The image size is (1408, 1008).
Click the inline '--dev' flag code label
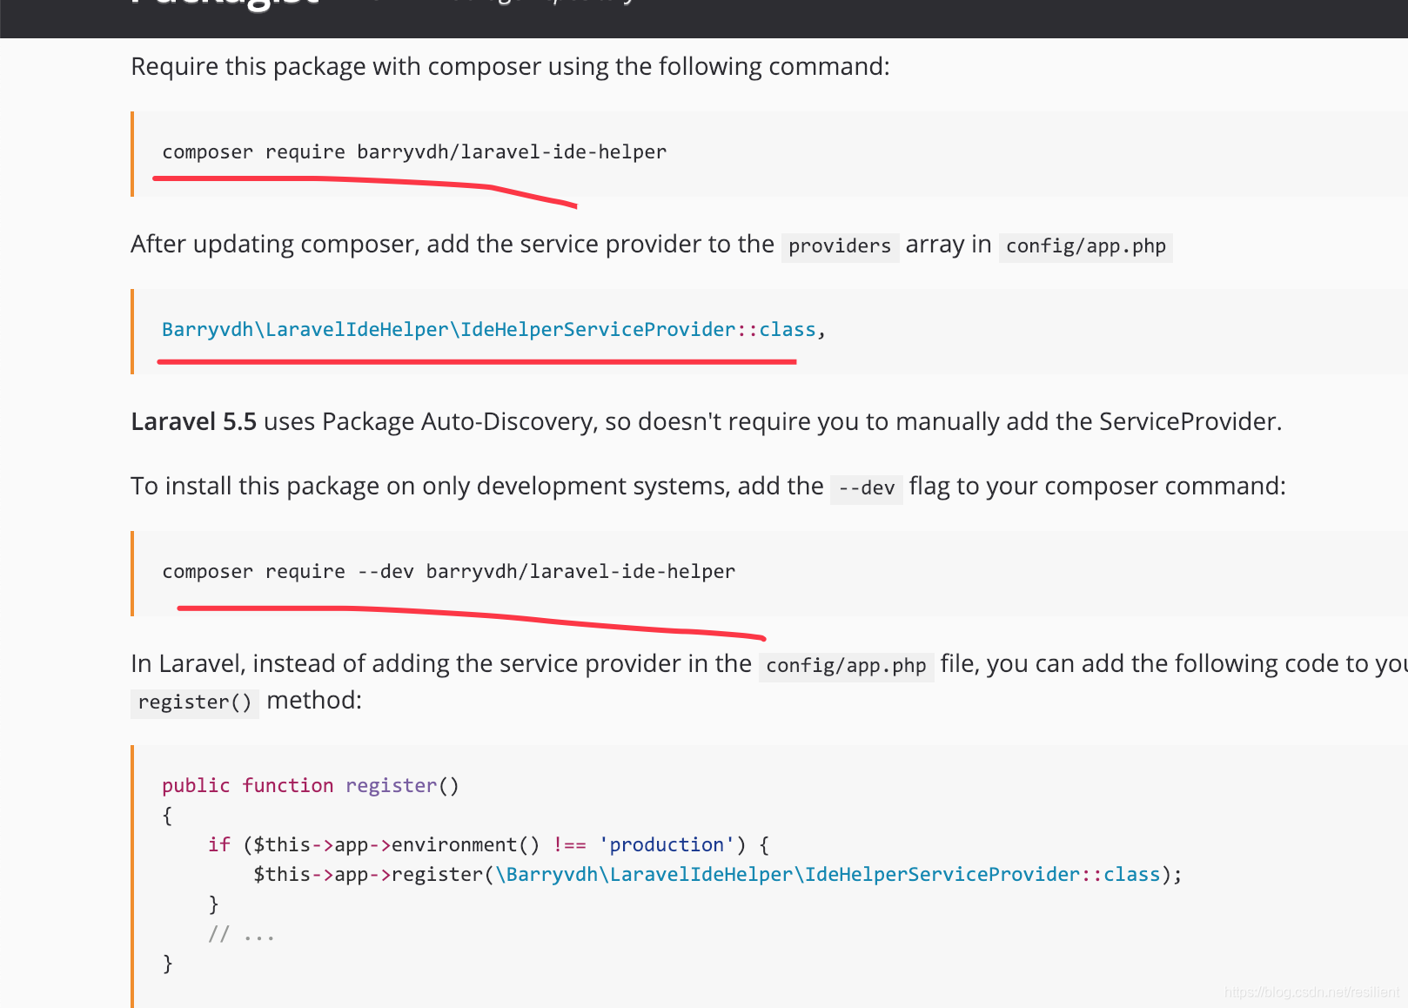[866, 488]
